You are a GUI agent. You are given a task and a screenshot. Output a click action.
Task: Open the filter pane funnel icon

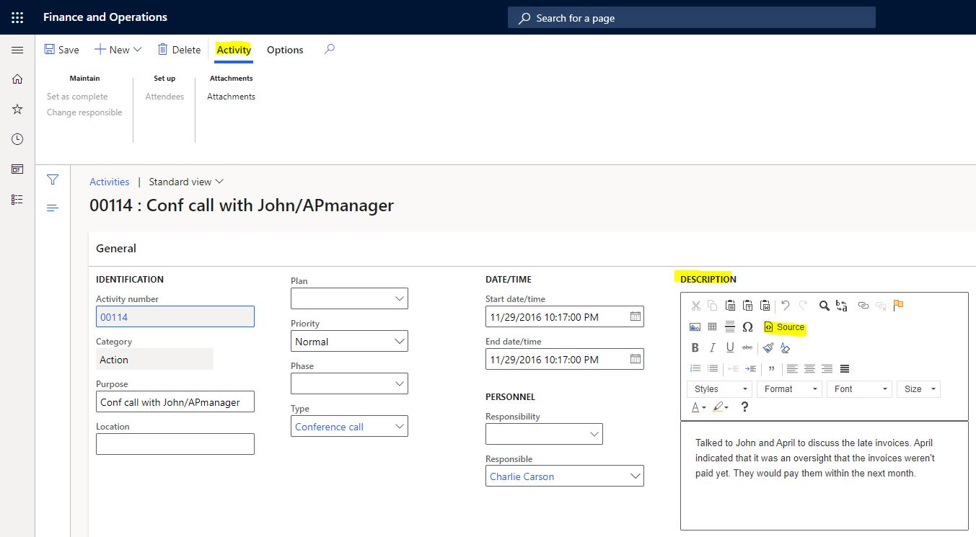[x=53, y=180]
